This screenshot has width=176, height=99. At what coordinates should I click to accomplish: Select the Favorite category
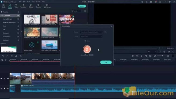pyautogui.click(x=10, y=12)
